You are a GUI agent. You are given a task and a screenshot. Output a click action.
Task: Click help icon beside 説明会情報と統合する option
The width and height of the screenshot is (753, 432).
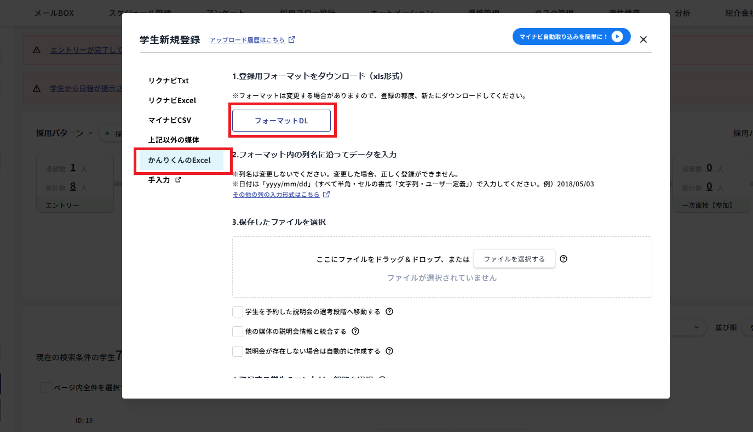[355, 331]
